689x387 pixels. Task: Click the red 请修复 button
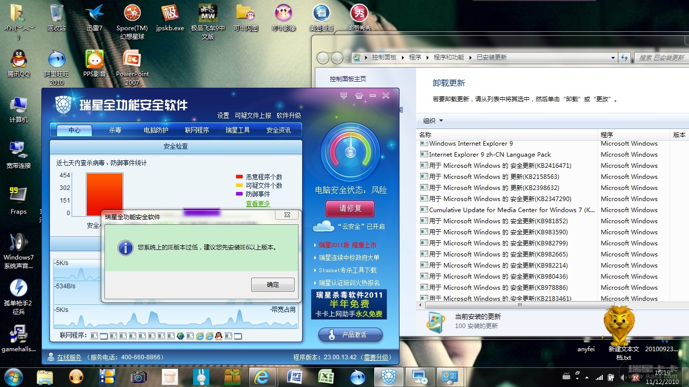click(350, 209)
